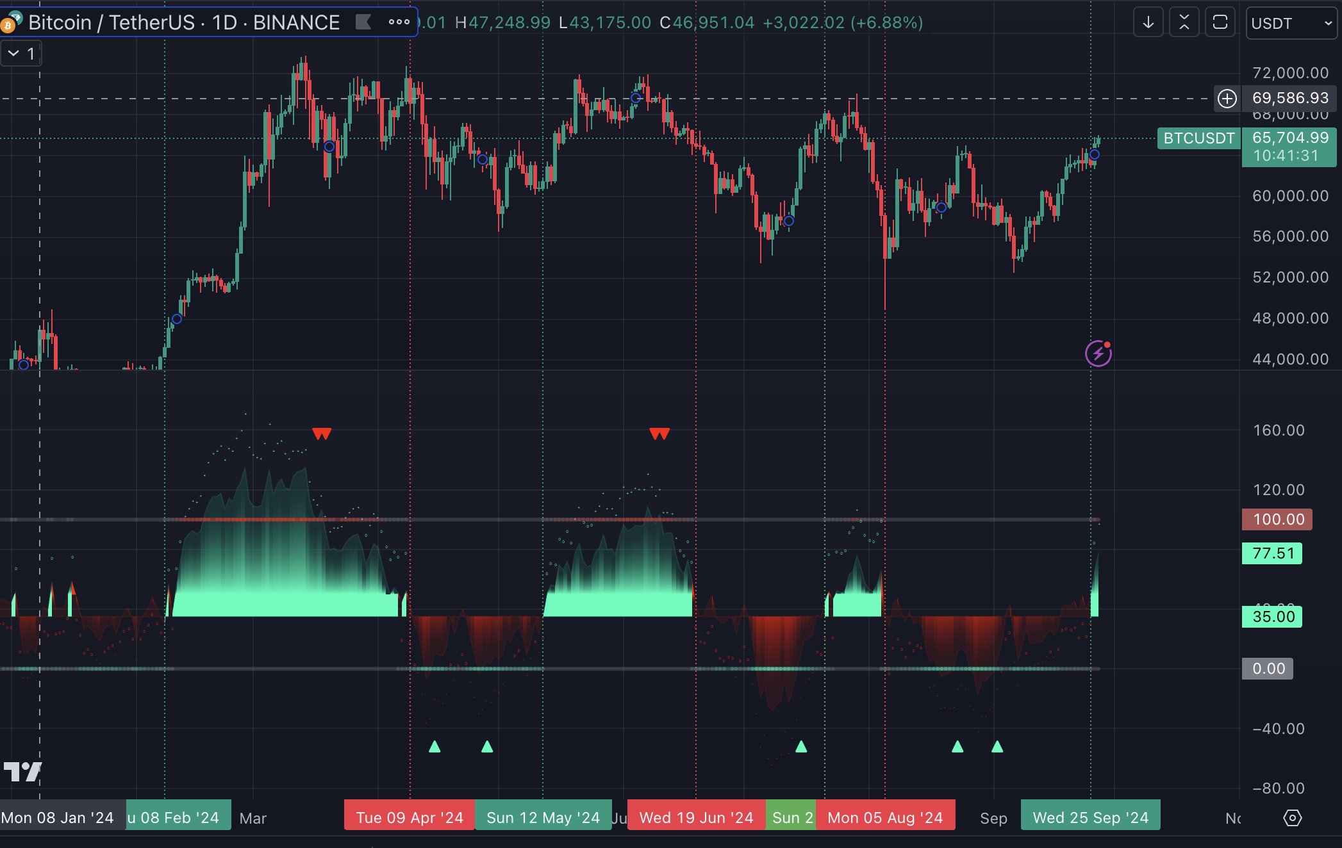Maximize the chart with the fullscreen frame icon
Viewport: 1342px width, 848px height.
point(1220,23)
